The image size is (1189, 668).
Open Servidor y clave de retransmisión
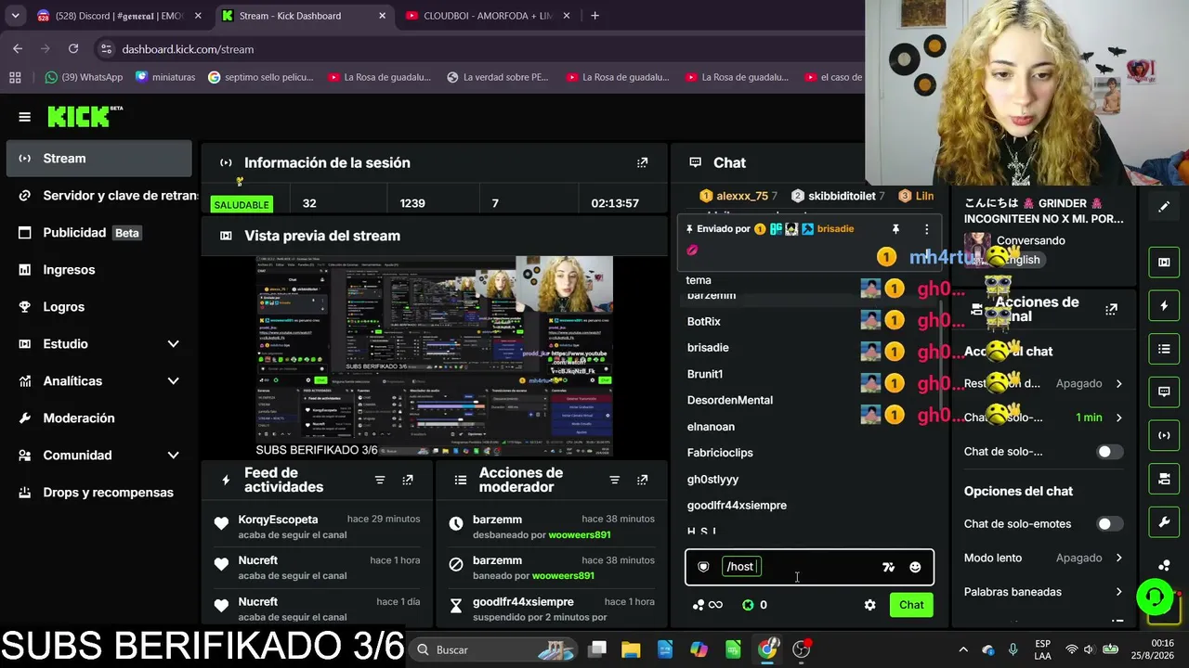(98, 196)
